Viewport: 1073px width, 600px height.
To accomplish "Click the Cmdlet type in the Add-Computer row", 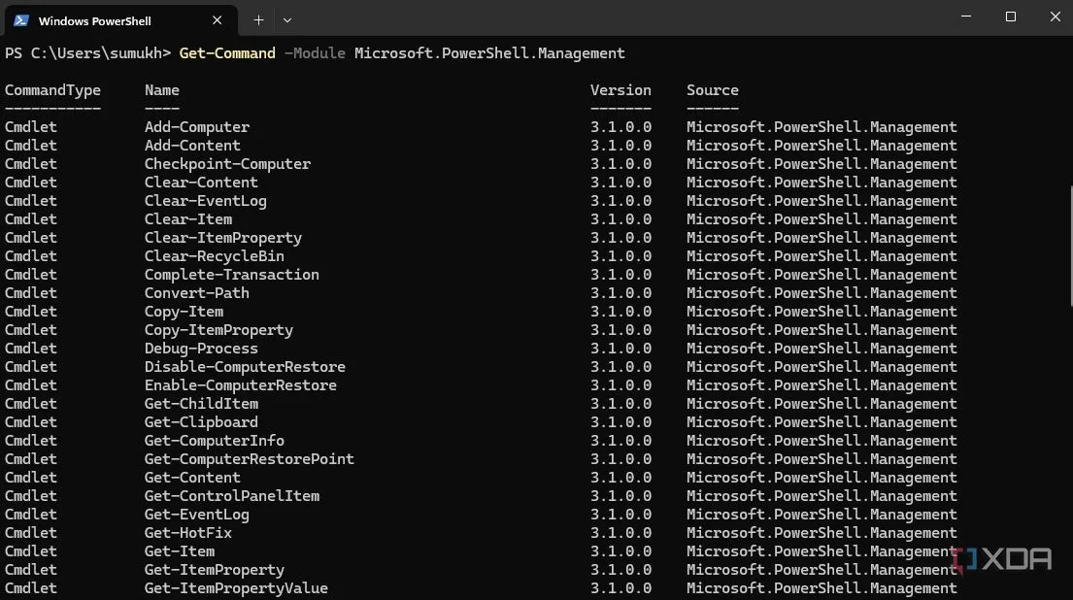I will click(31, 127).
